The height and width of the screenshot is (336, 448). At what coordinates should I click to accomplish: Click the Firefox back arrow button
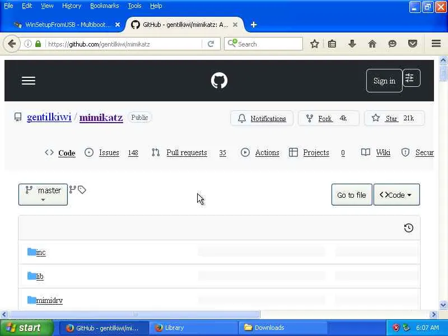tap(12, 44)
